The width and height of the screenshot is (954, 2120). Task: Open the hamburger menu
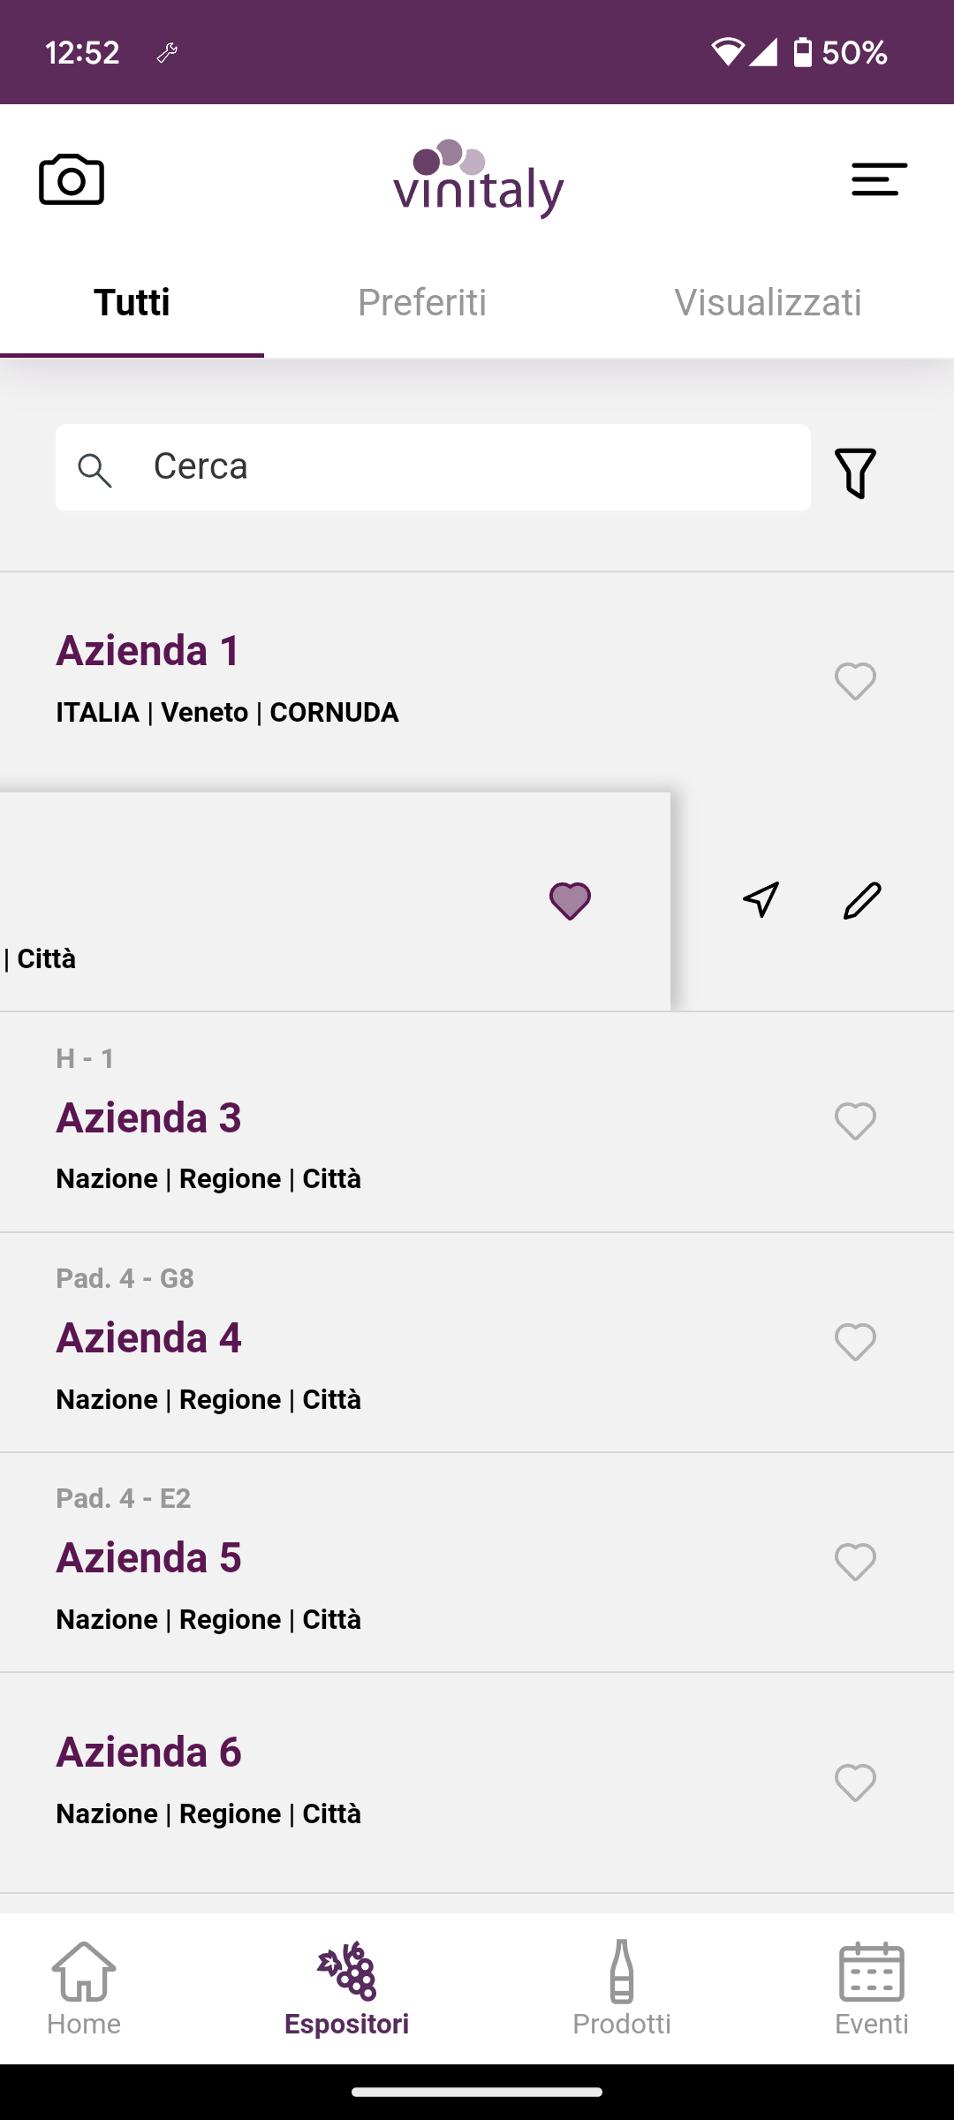pos(879,179)
